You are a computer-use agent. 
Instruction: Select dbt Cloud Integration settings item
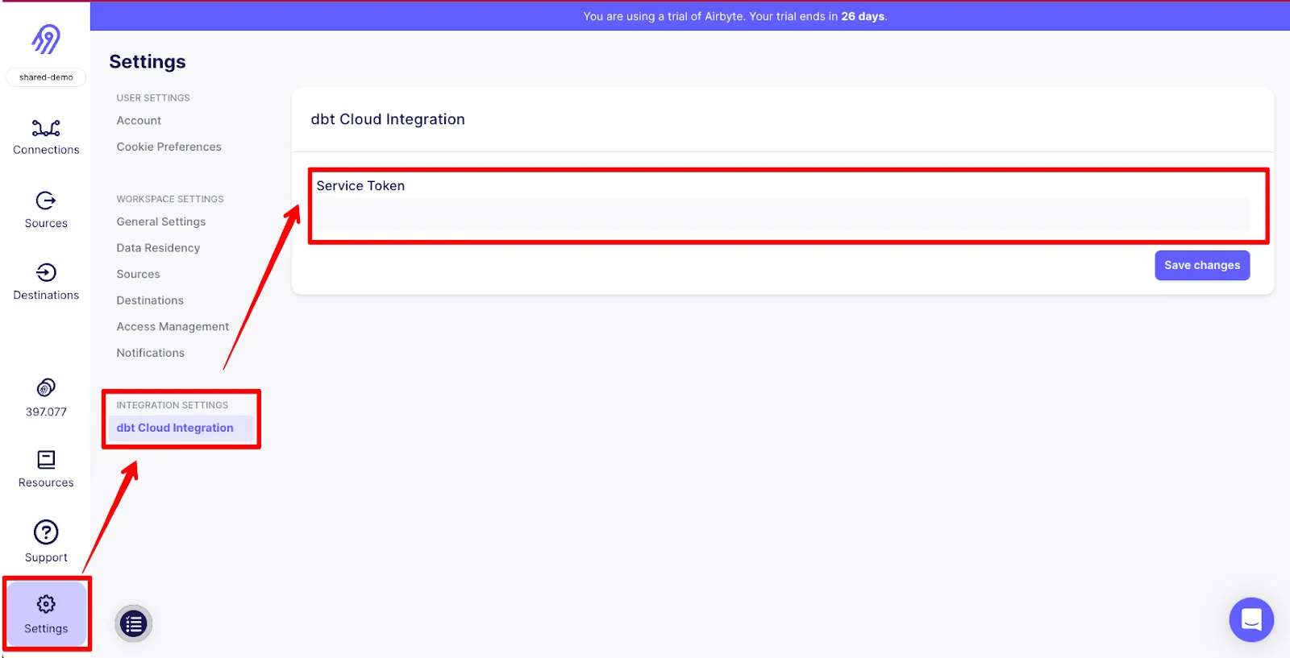181,428
